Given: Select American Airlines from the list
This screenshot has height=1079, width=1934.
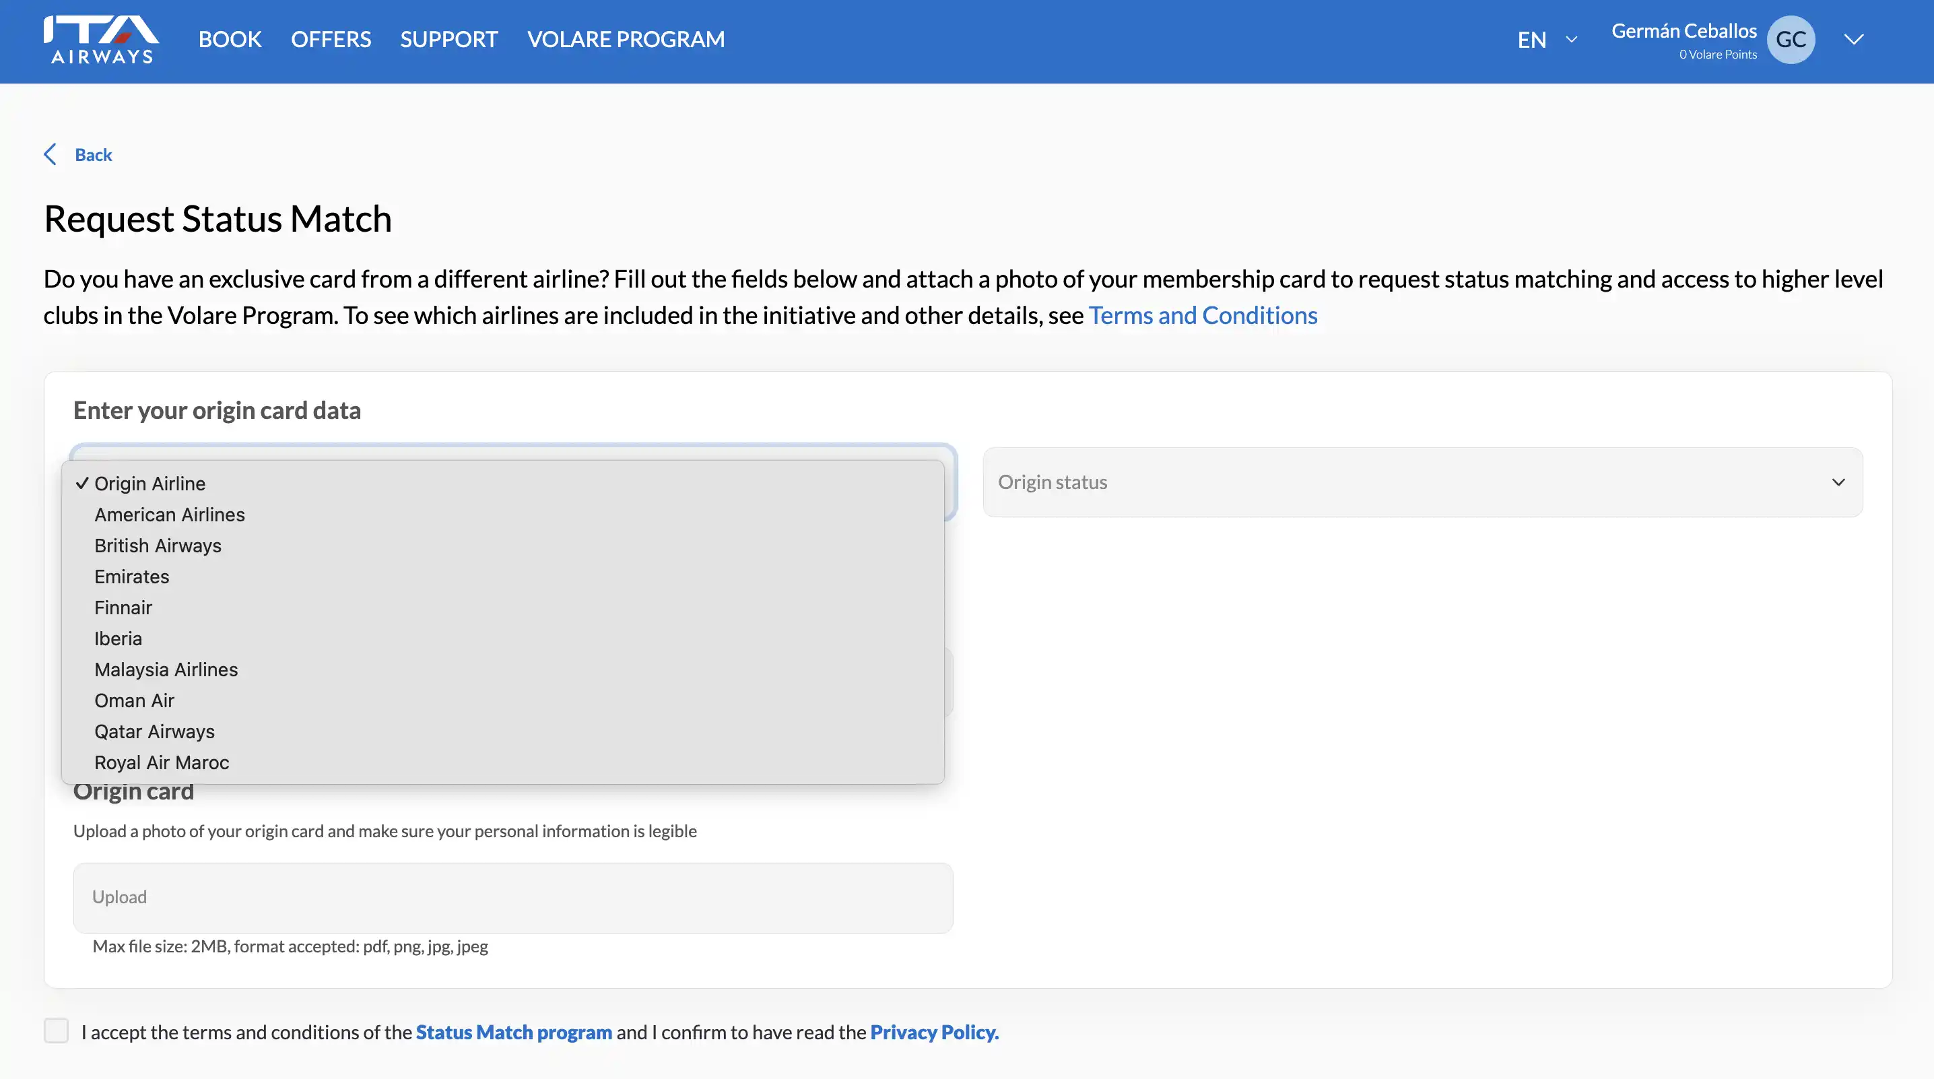Looking at the screenshot, I should point(502,515).
